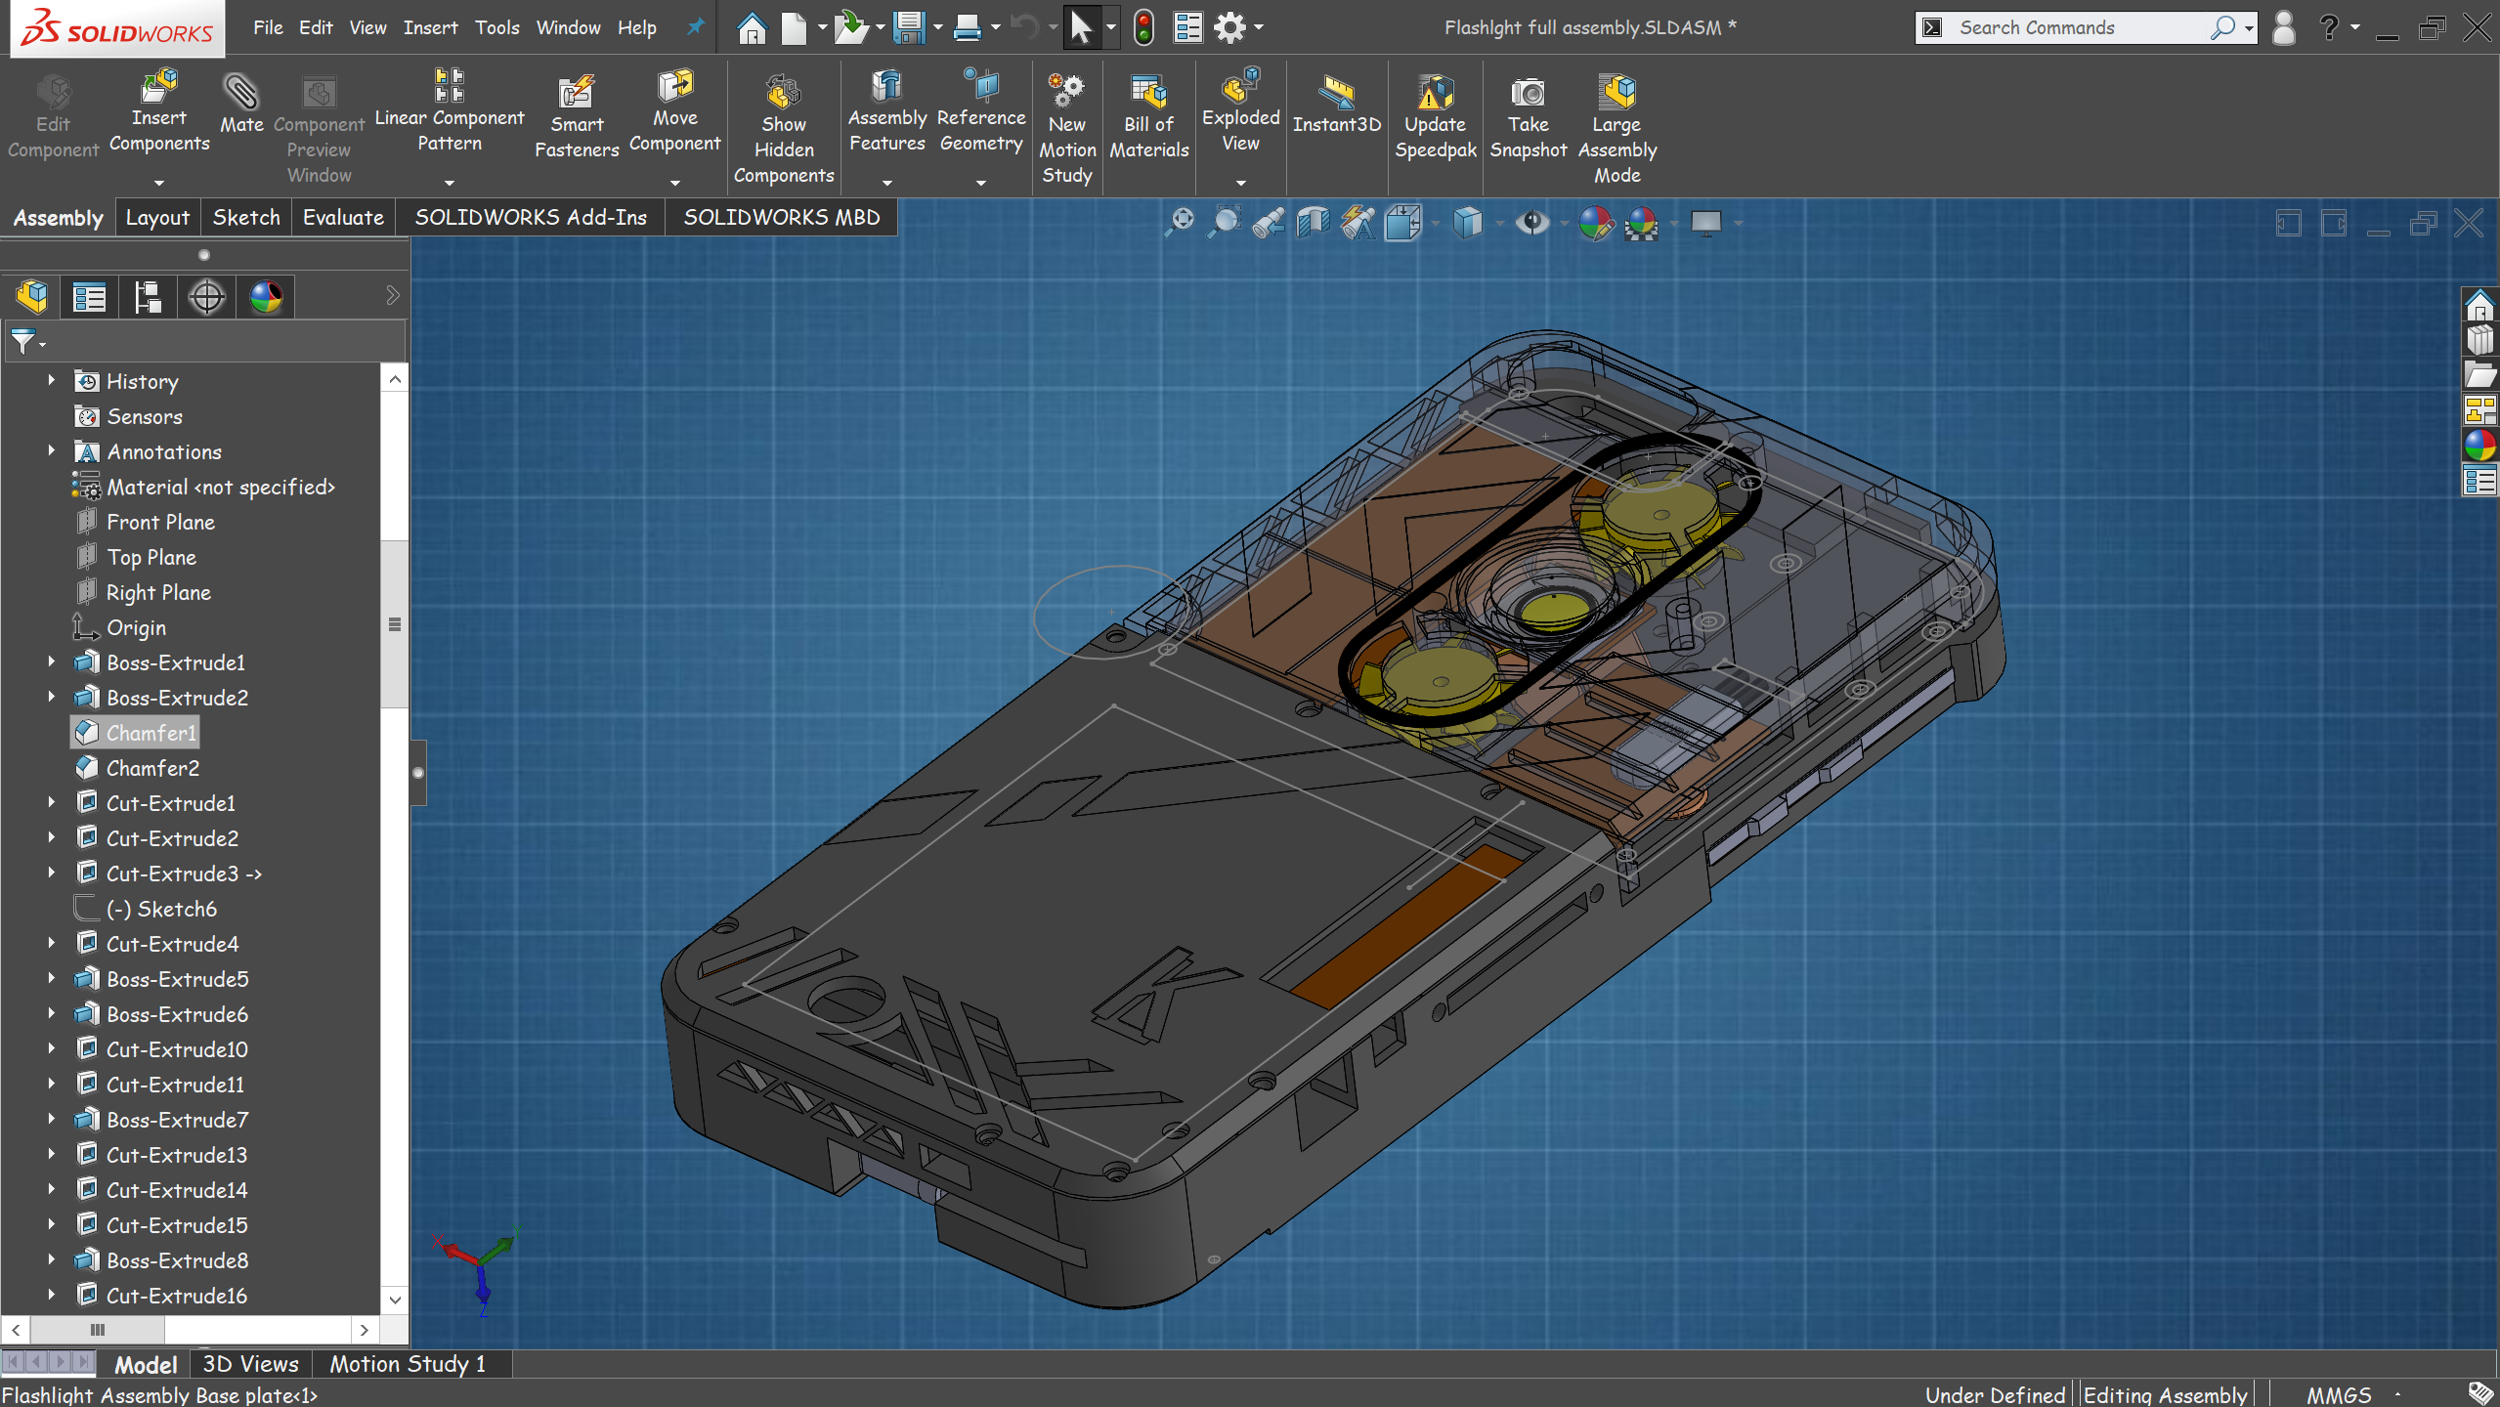Expand the Annotations tree node
The height and width of the screenshot is (1407, 2500).
[x=51, y=450]
